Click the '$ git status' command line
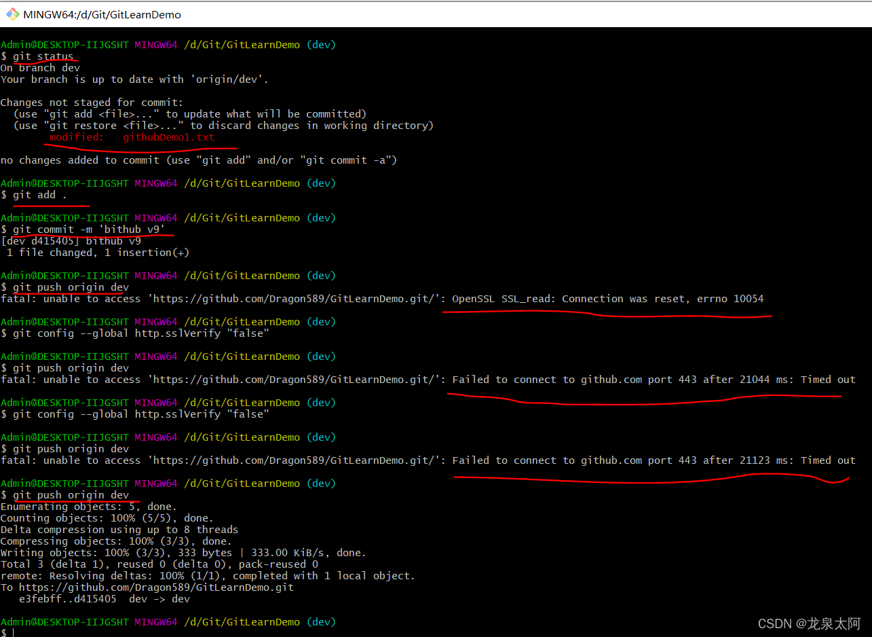Viewport: 872px width, 637px height. (x=37, y=56)
